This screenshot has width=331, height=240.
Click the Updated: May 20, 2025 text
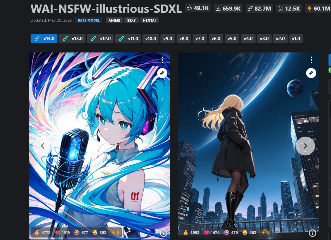pos(51,20)
